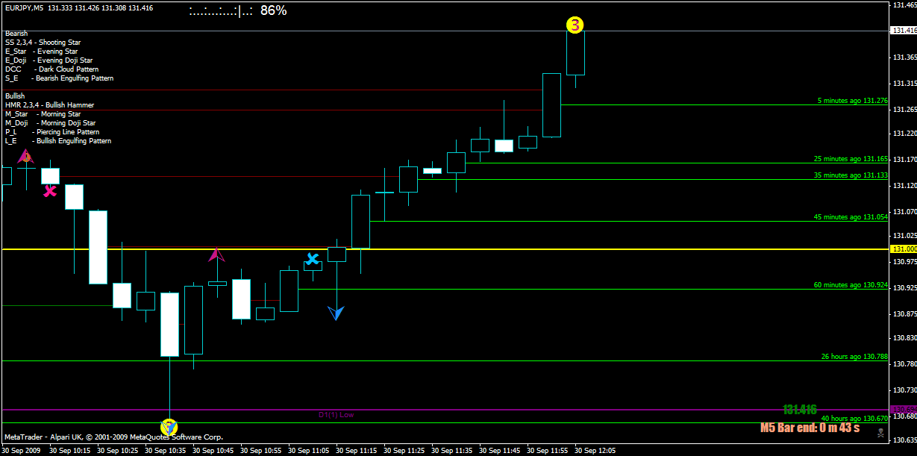Screen dimensions: 917x456
Task: Select the yellow circle marker on the D1(1) Low line
Action: (x=170, y=425)
